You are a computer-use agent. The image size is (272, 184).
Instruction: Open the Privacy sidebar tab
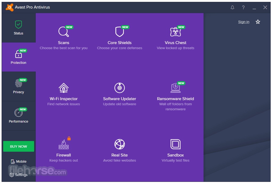tap(19, 87)
